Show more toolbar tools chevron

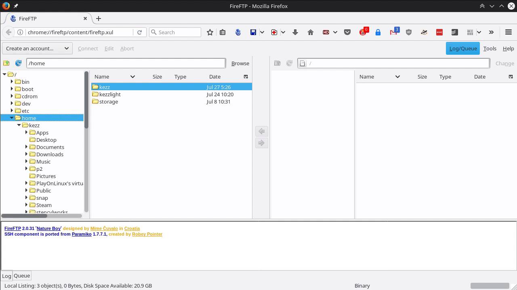tap(491, 32)
